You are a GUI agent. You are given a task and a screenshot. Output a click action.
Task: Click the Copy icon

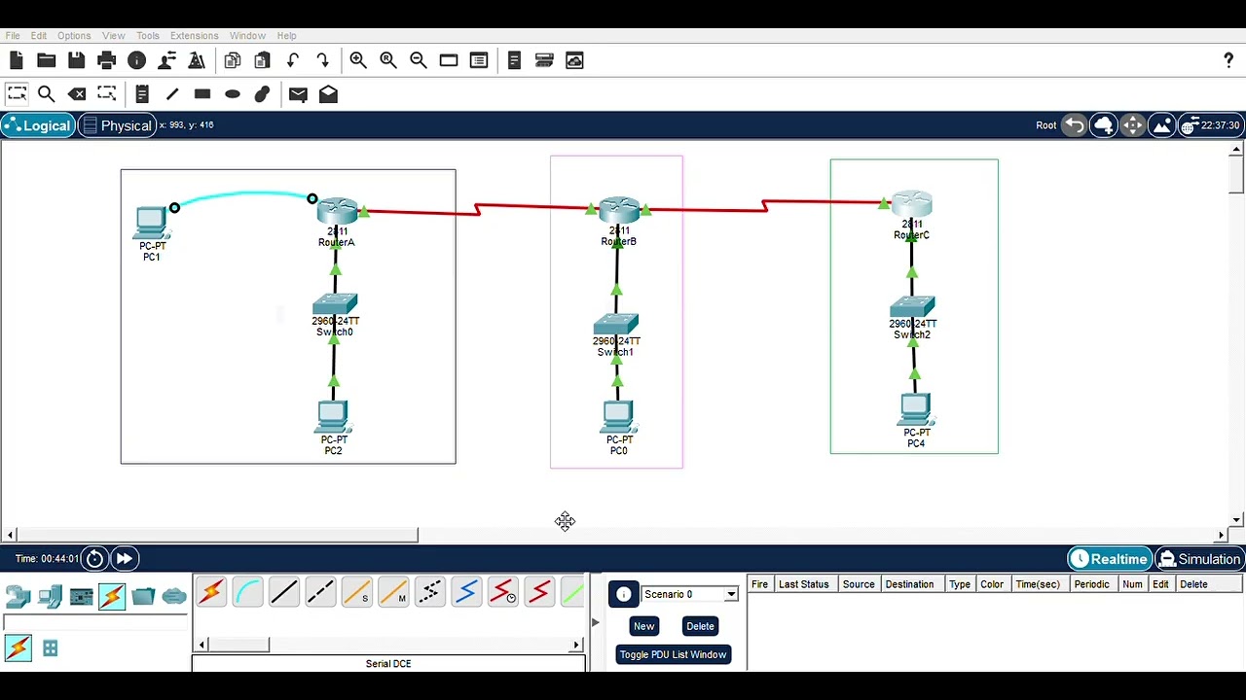[x=232, y=60]
